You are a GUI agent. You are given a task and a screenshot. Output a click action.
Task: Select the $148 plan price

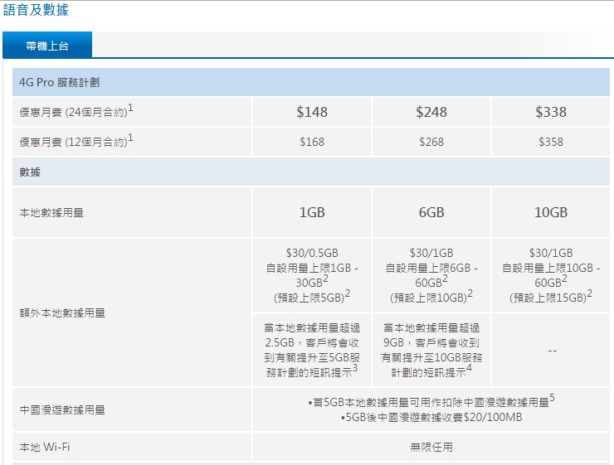pyautogui.click(x=312, y=112)
